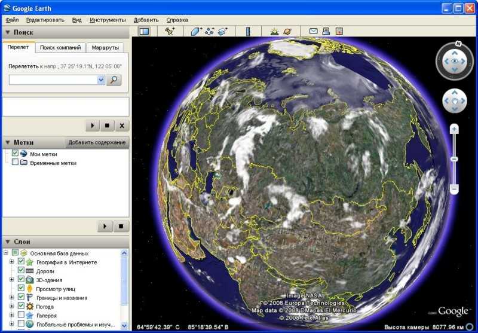
Task: Uncheck the 3D-здания layer
Action: click(x=21, y=279)
